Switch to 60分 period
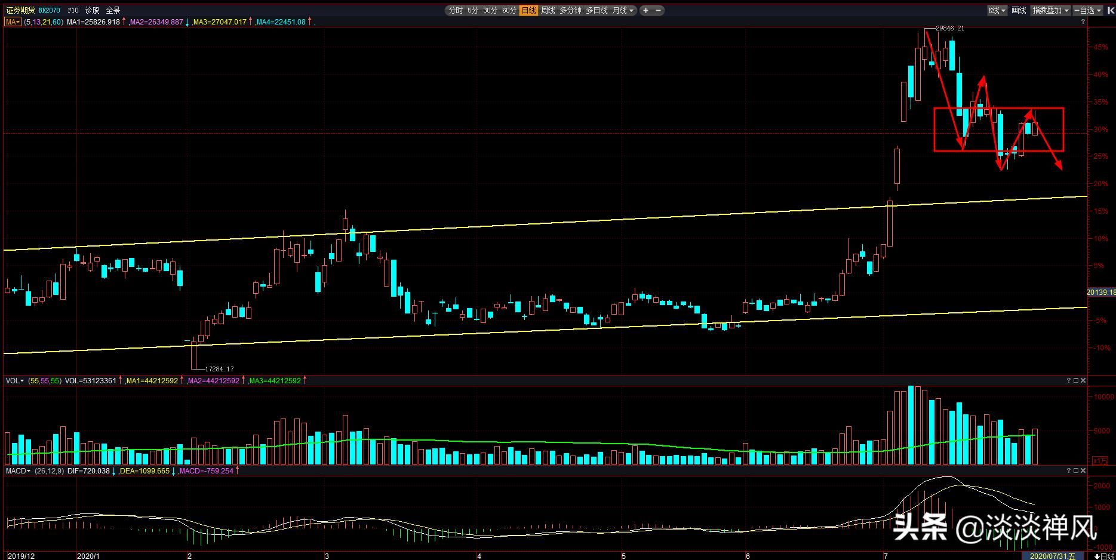The image size is (1116, 560). coord(509,10)
